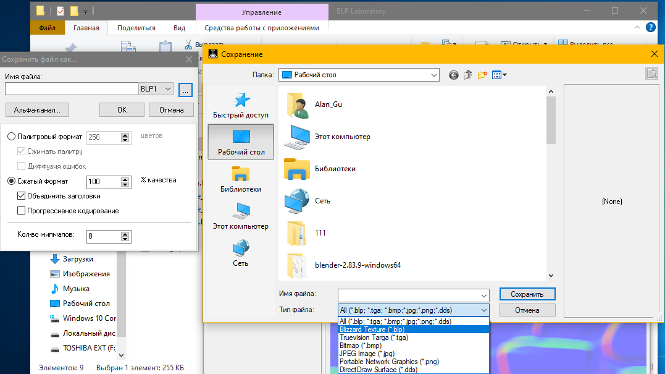The width and height of the screenshot is (665, 374).
Task: Click the scissors cut icon in Explorer ribbon
Action: tap(188, 45)
